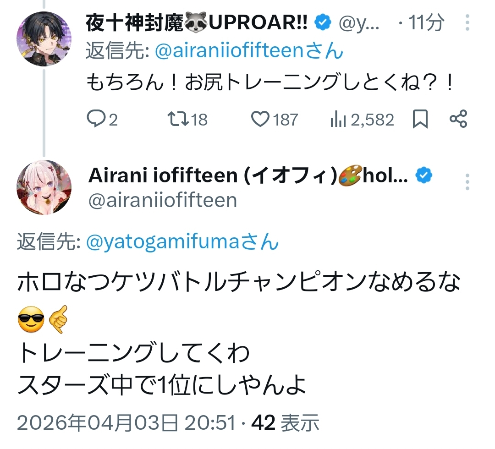Like the tweet with 187 likes
This screenshot has height=449, width=495.
coord(261,120)
